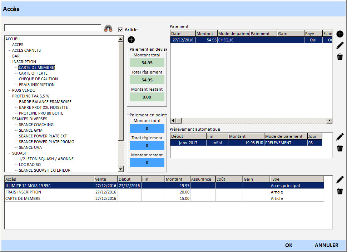Choose LOC RAQ SQ in the tree

pos(30,165)
